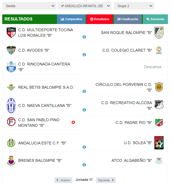The height and width of the screenshot is (185, 171).
Task: Open the Sanciones tab
Action: (155, 19)
